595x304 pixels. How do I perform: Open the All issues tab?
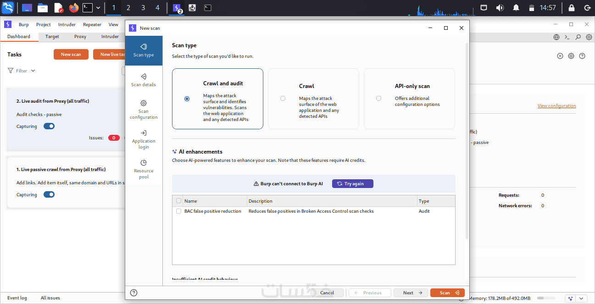50,298
